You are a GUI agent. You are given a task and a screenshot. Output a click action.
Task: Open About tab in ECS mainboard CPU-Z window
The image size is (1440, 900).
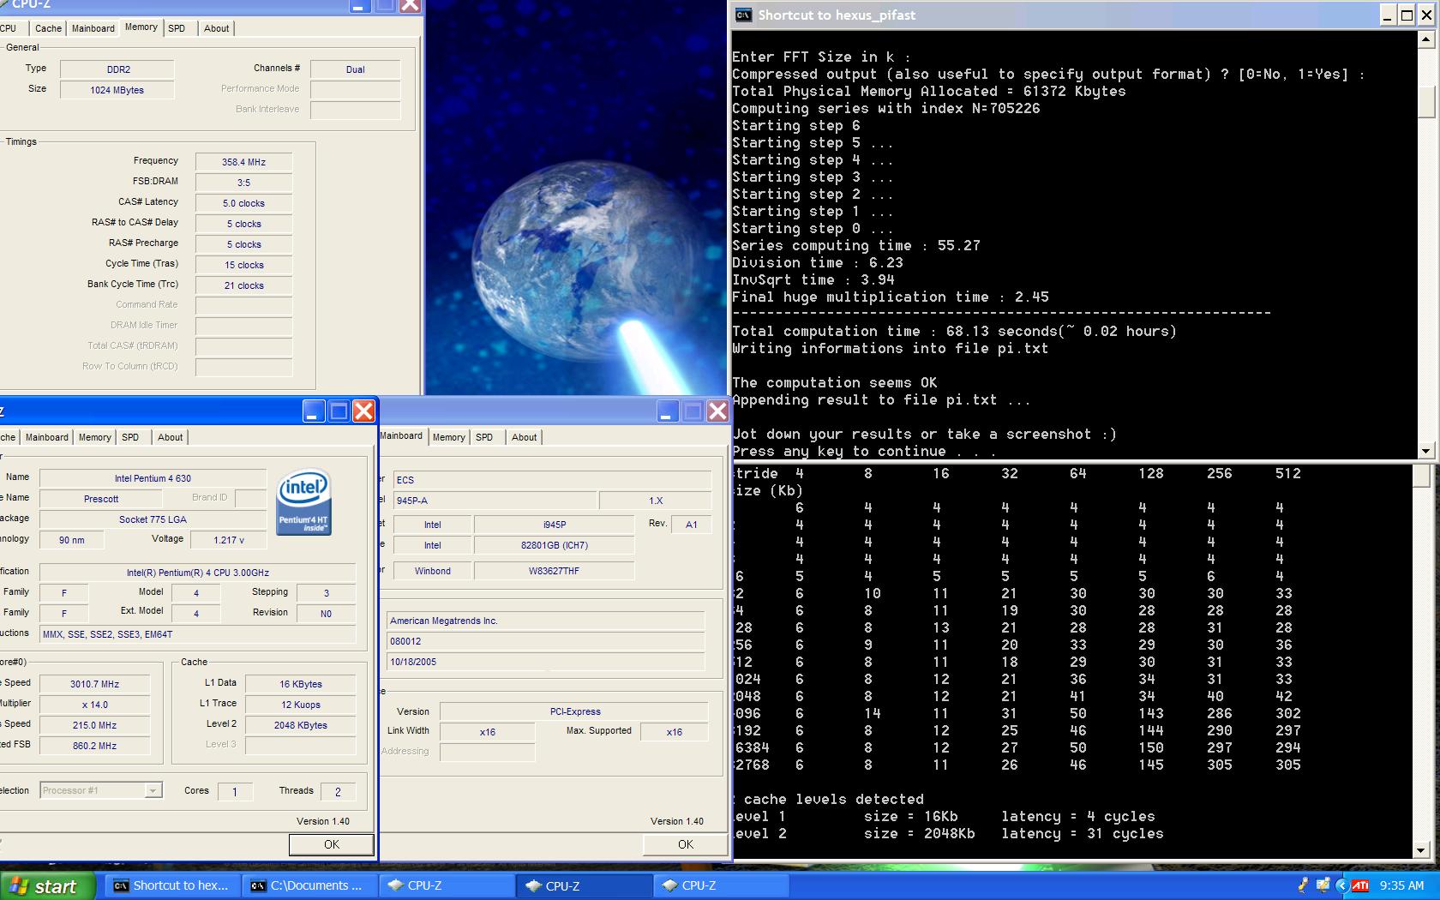pyautogui.click(x=524, y=437)
